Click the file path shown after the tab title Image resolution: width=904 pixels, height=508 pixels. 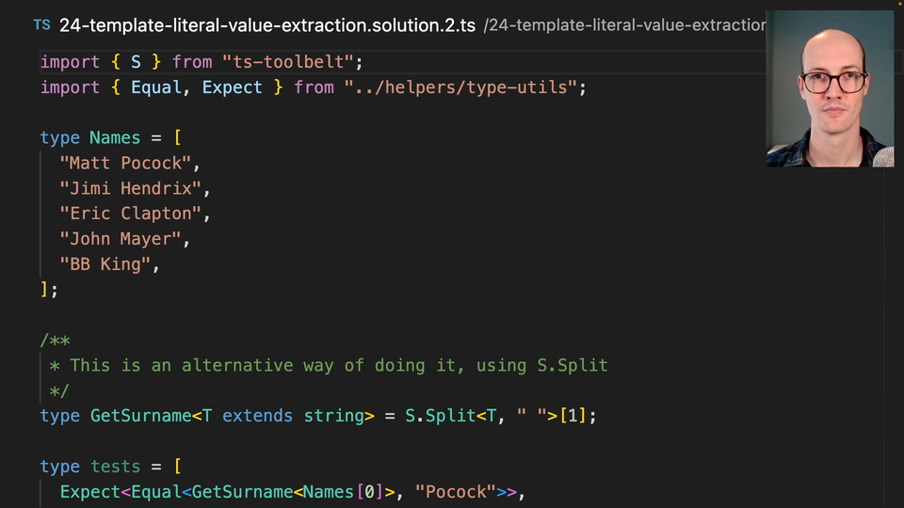click(x=623, y=25)
